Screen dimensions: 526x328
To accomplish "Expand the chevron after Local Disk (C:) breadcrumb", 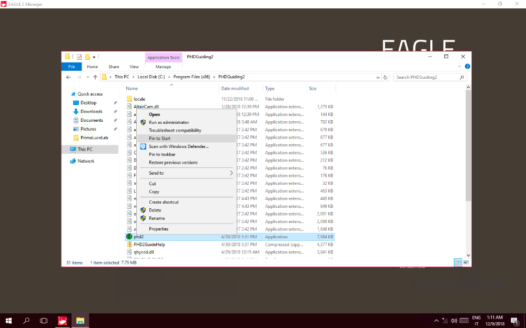I will coord(169,77).
